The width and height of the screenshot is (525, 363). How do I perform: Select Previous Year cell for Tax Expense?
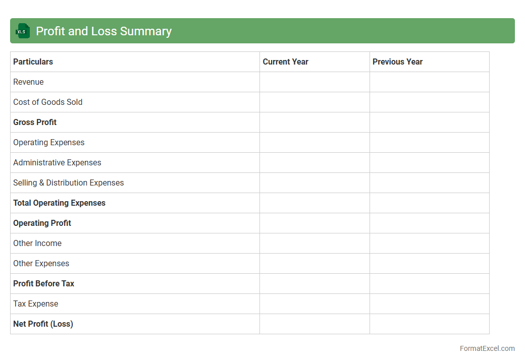[429, 304]
